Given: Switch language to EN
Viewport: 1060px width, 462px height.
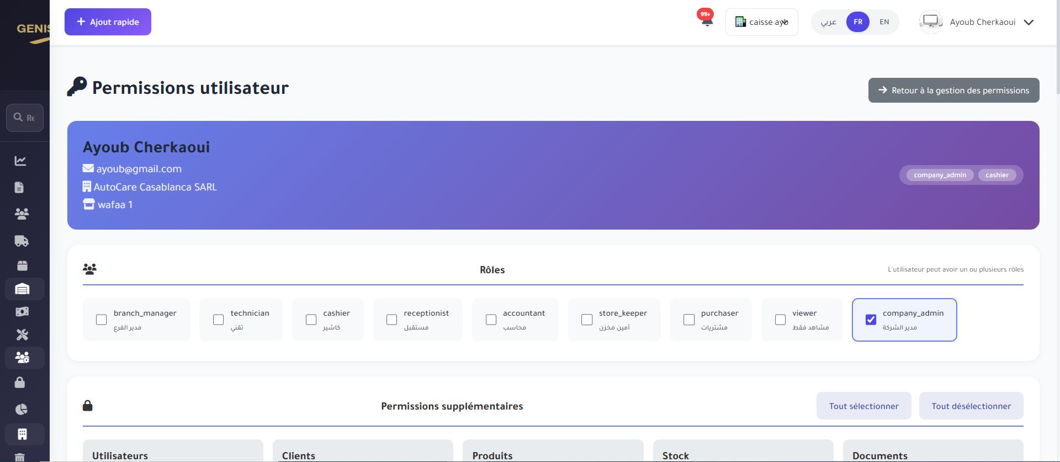Looking at the screenshot, I should click(x=884, y=22).
